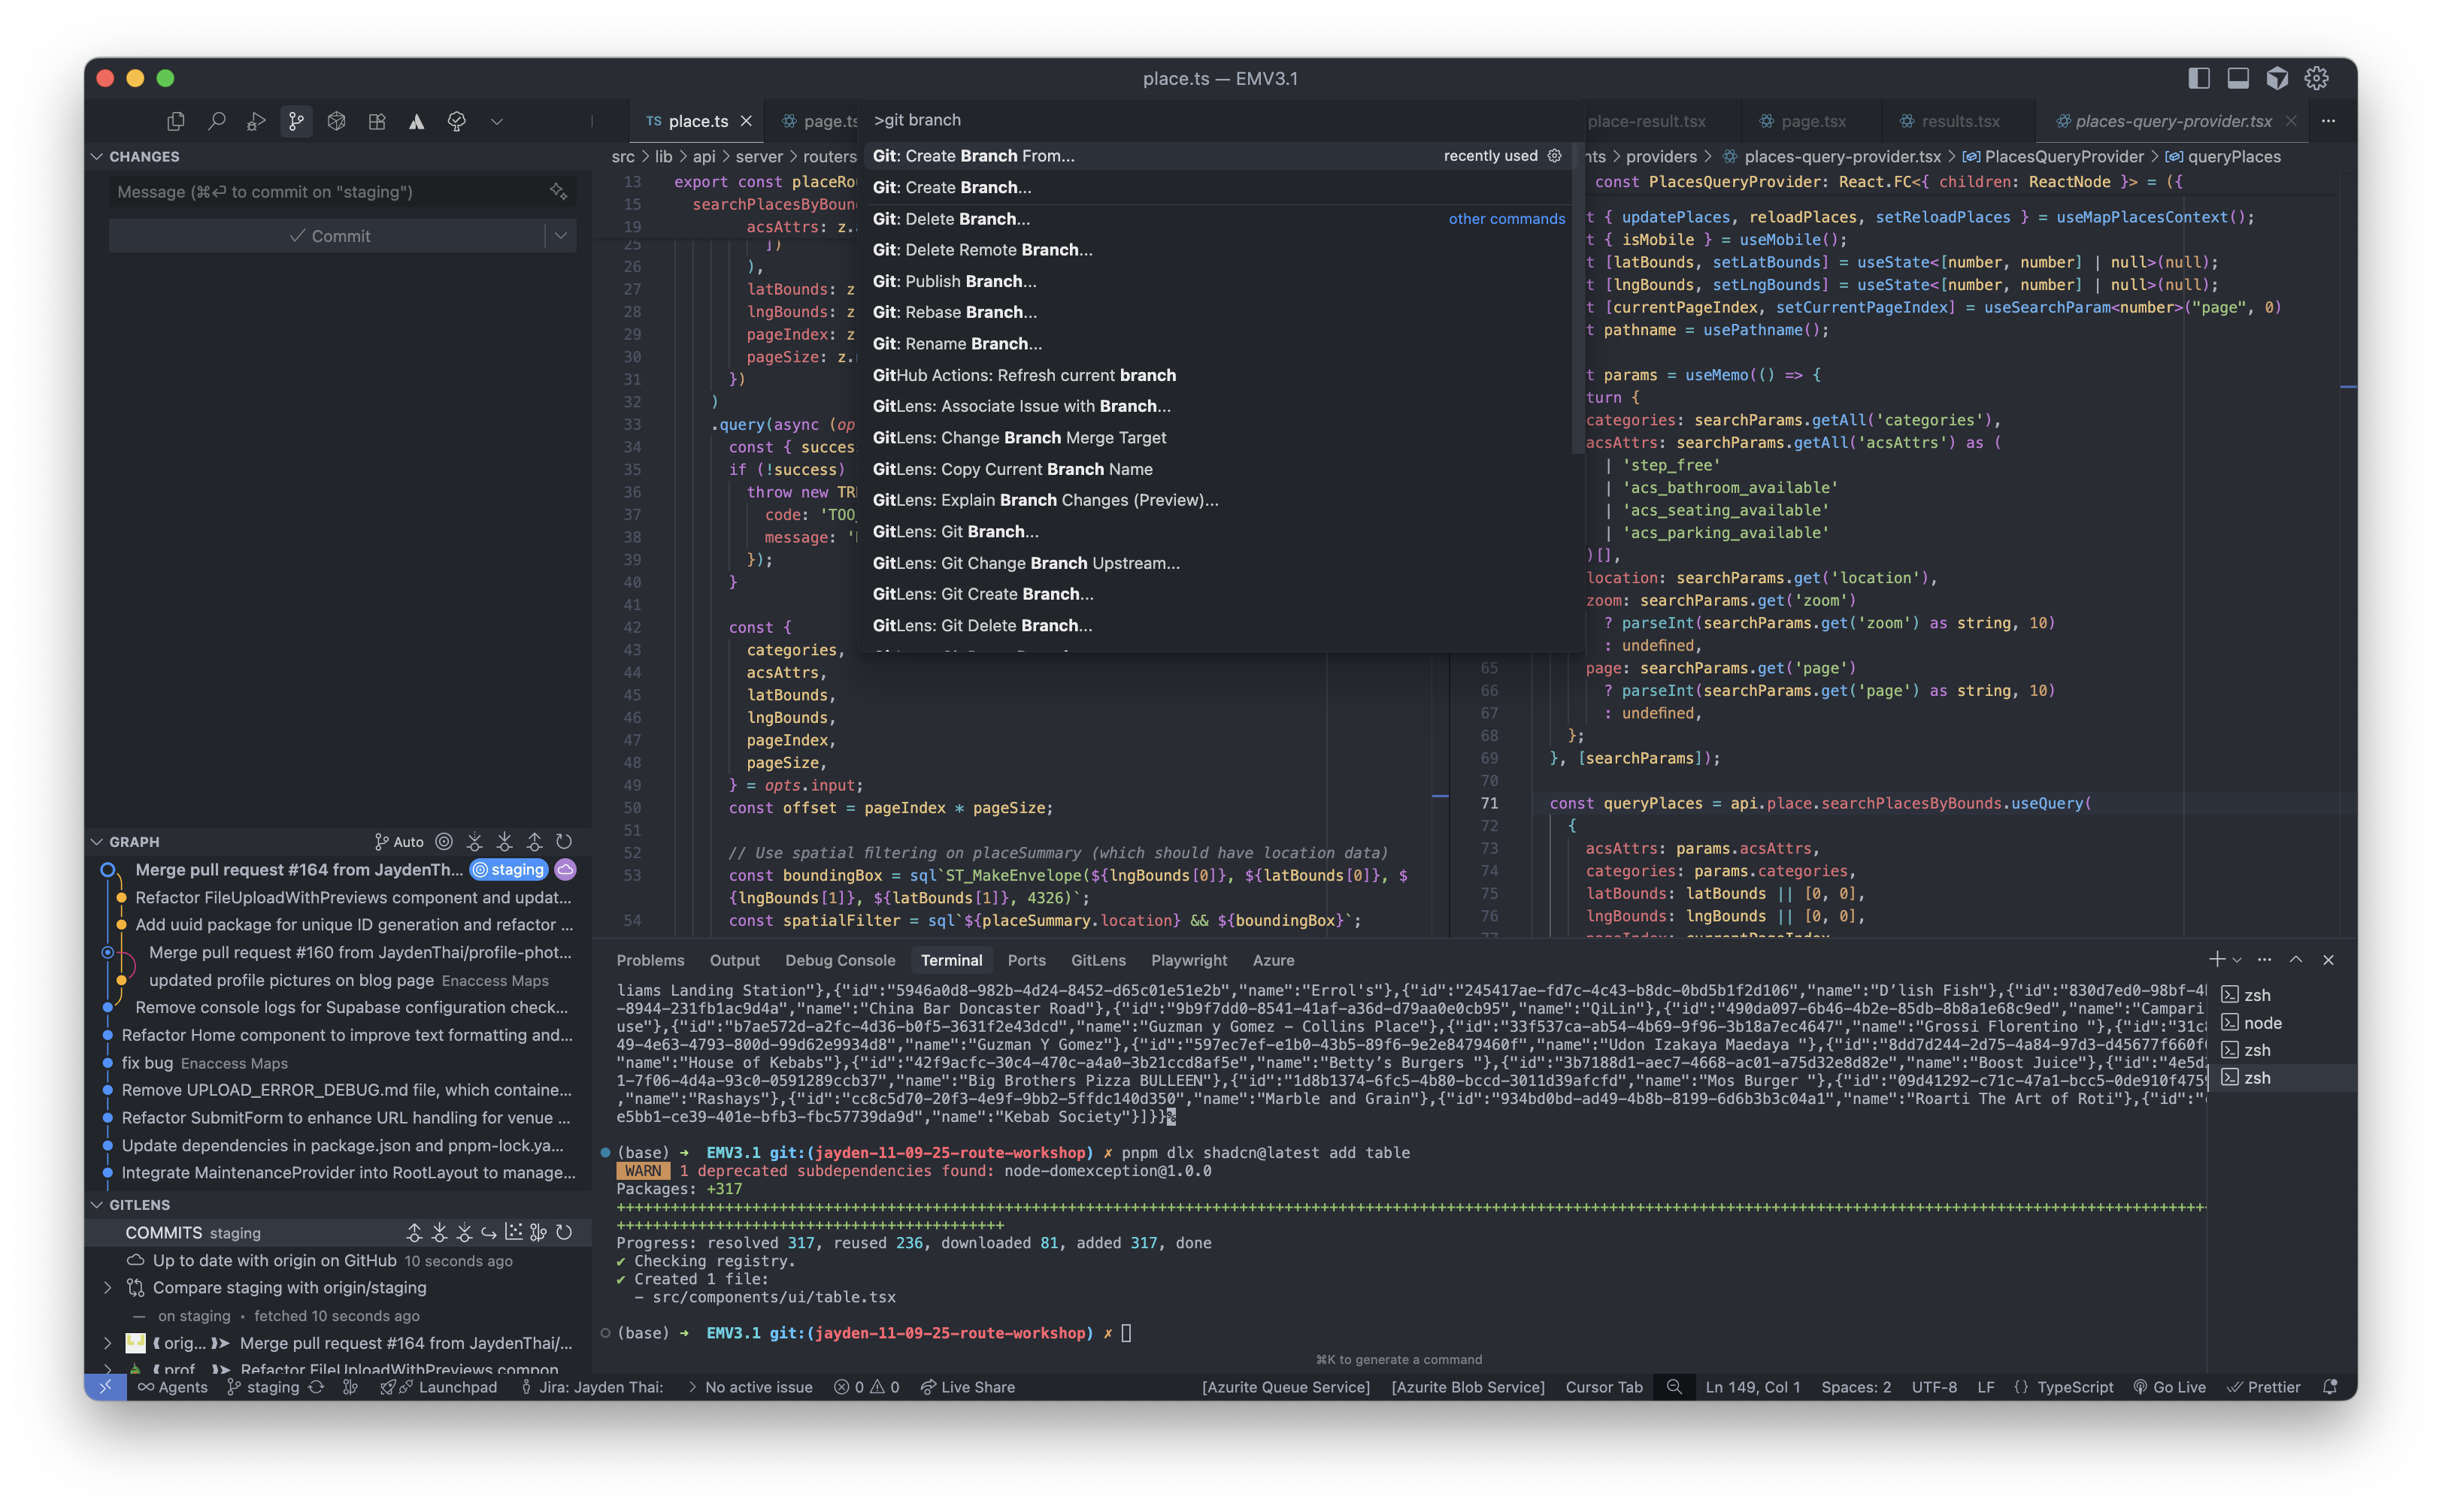Viewport: 2442px width, 1512px height.
Task: Open the remote window indicator
Action: (105, 1387)
